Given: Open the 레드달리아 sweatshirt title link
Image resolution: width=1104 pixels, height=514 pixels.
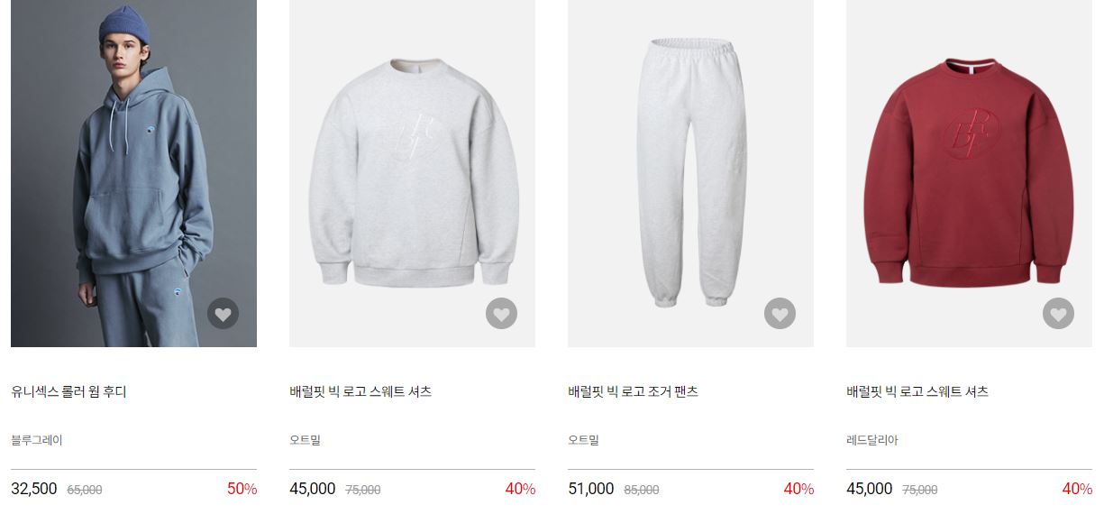Looking at the screenshot, I should click(917, 392).
